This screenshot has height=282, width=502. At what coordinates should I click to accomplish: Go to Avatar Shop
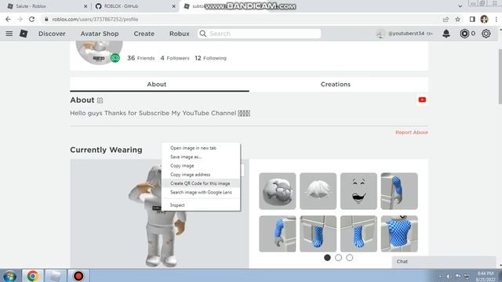[100, 34]
